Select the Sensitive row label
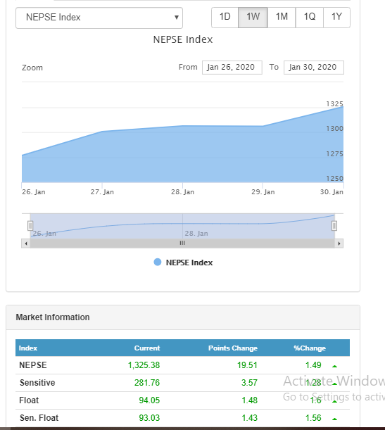Screen dimensions: 385x430 (37, 383)
